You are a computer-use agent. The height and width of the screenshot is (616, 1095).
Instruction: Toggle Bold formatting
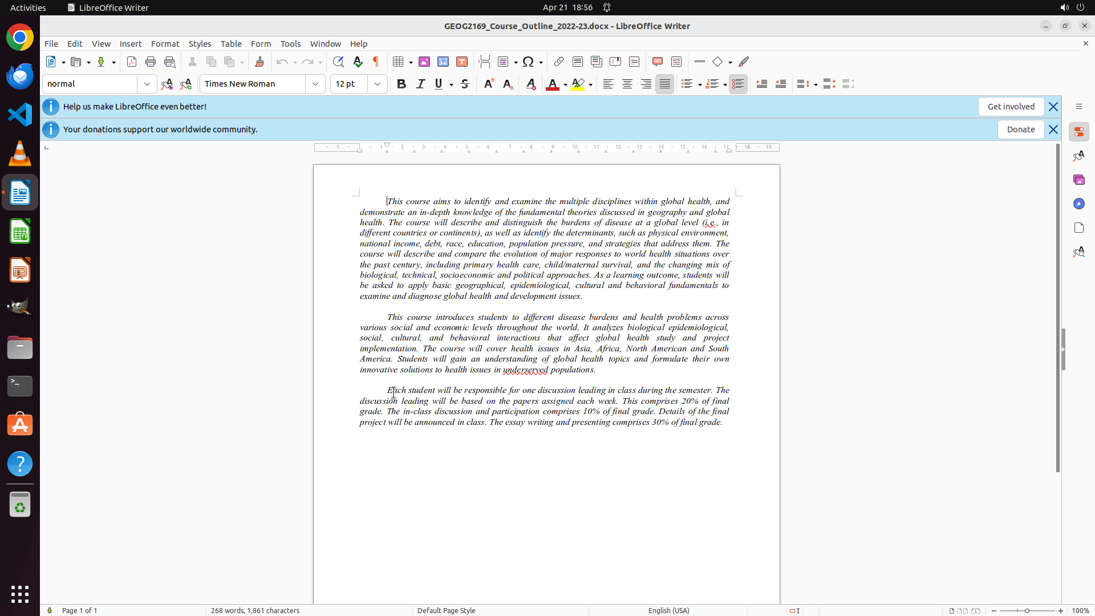click(401, 84)
